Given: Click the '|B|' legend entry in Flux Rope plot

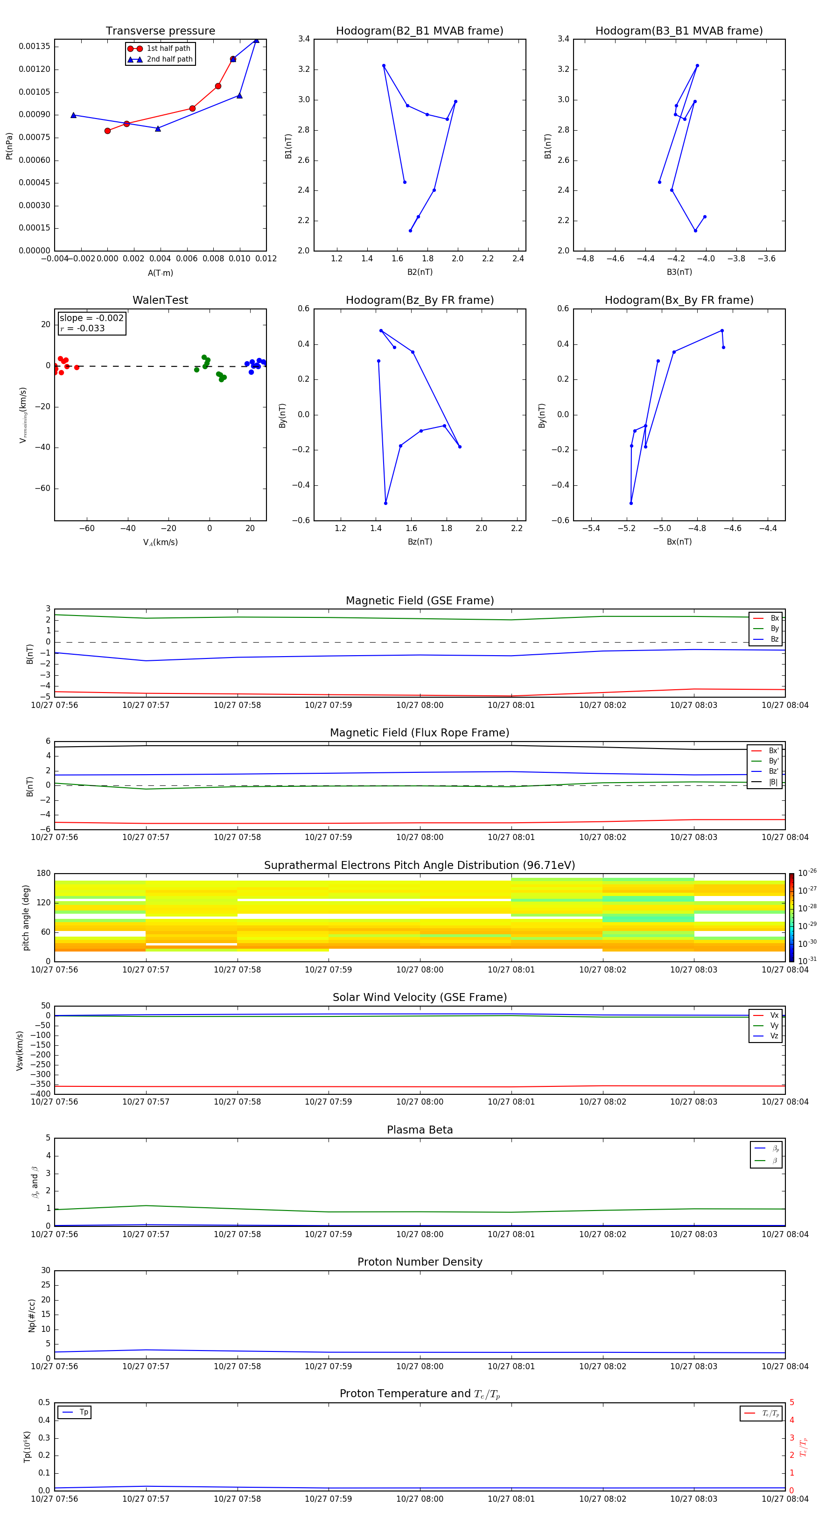Looking at the screenshot, I should (765, 782).
